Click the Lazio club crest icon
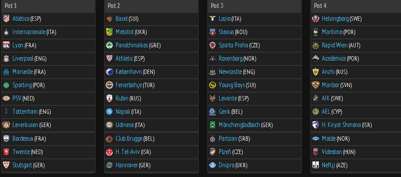The width and height of the screenshot is (401, 177). [213, 19]
